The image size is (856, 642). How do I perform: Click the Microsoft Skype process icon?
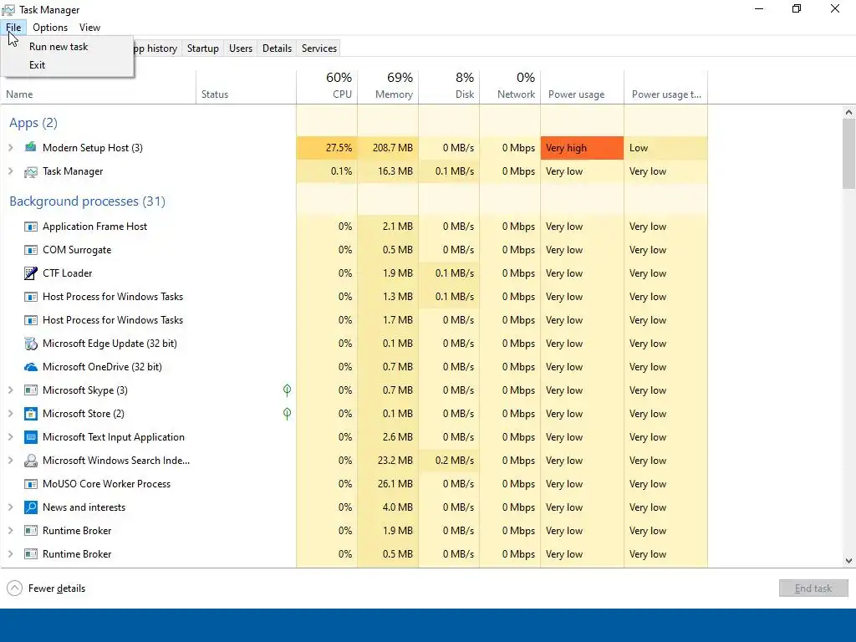pyautogui.click(x=31, y=390)
